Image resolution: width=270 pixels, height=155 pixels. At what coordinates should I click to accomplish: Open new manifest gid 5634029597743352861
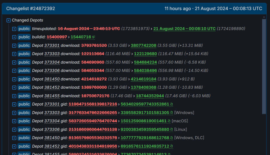(x=145, y=104)
